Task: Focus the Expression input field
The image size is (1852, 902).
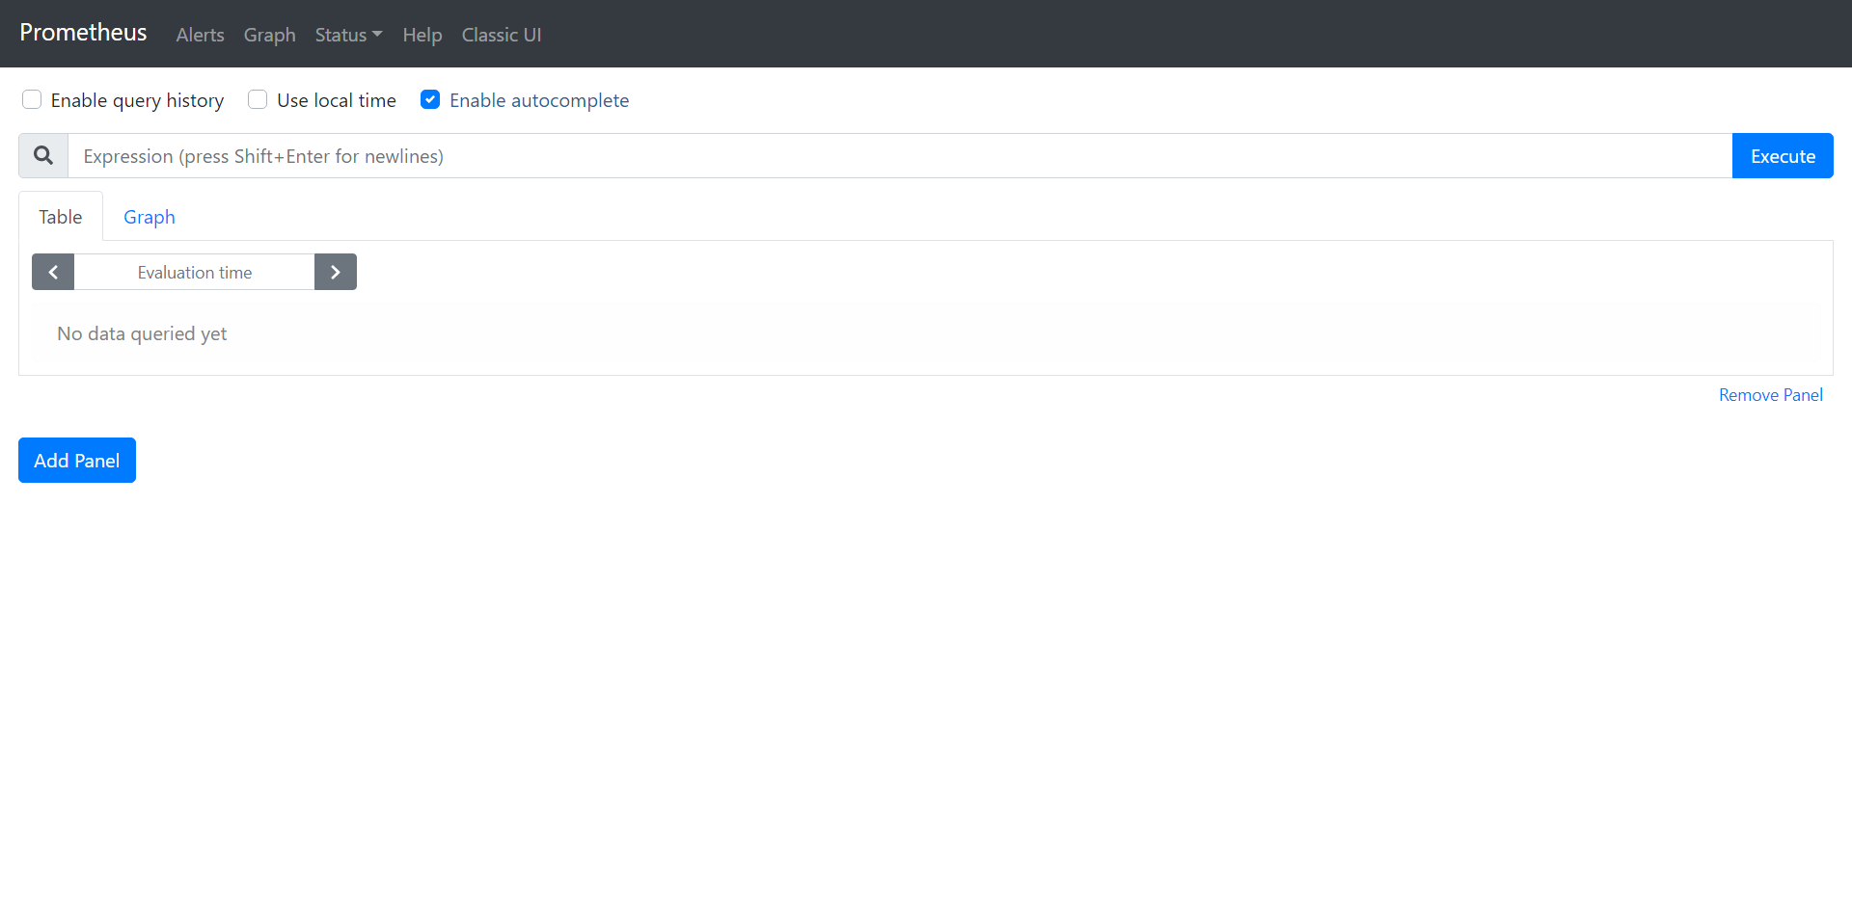Action: (x=900, y=156)
